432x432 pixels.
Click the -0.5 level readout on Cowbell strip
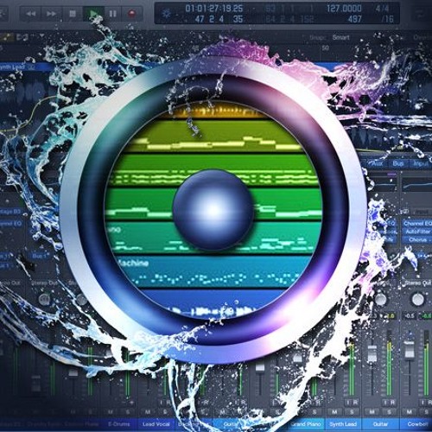(410, 316)
